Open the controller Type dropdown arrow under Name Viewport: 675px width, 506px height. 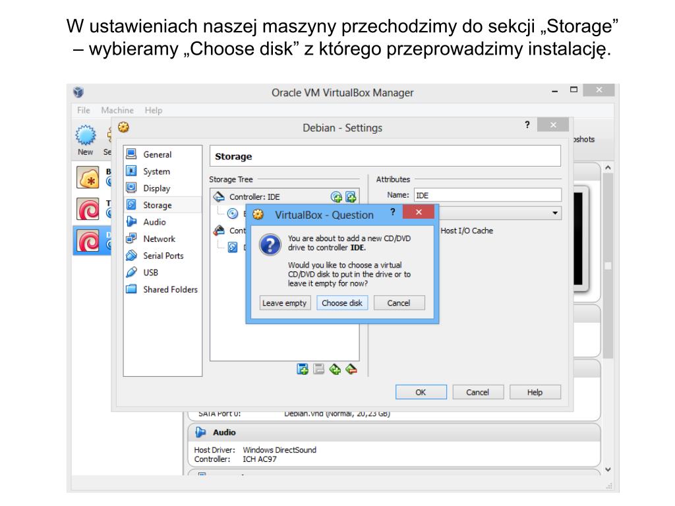tap(555, 213)
